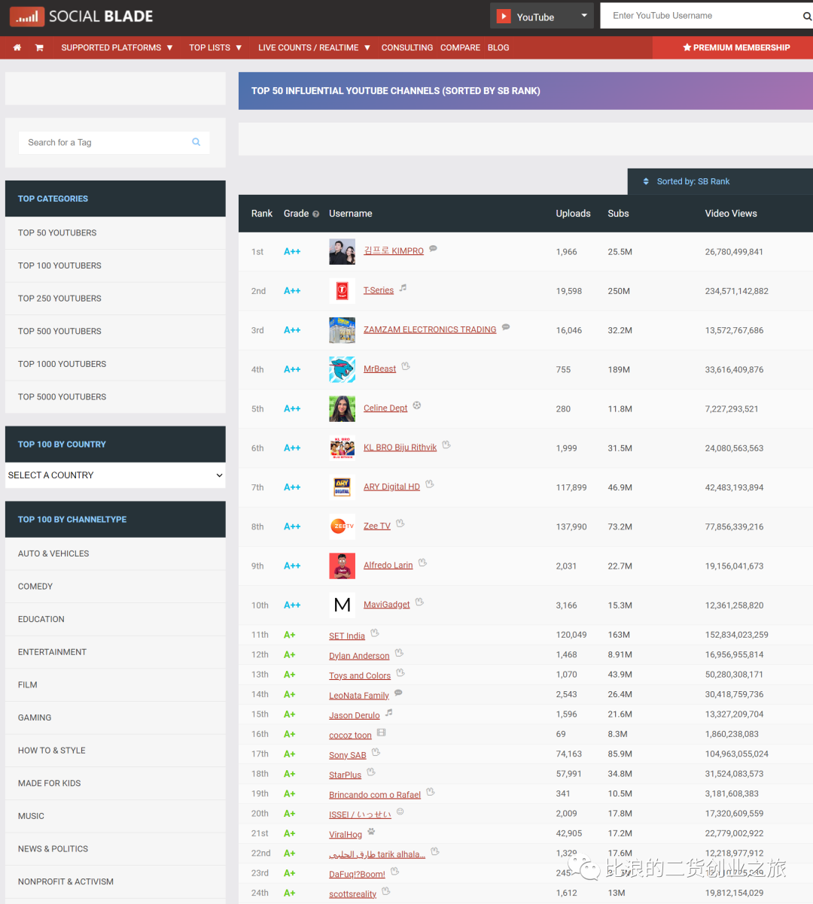The height and width of the screenshot is (904, 813).
Task: Open the Gaming channel type
Action: (115, 717)
